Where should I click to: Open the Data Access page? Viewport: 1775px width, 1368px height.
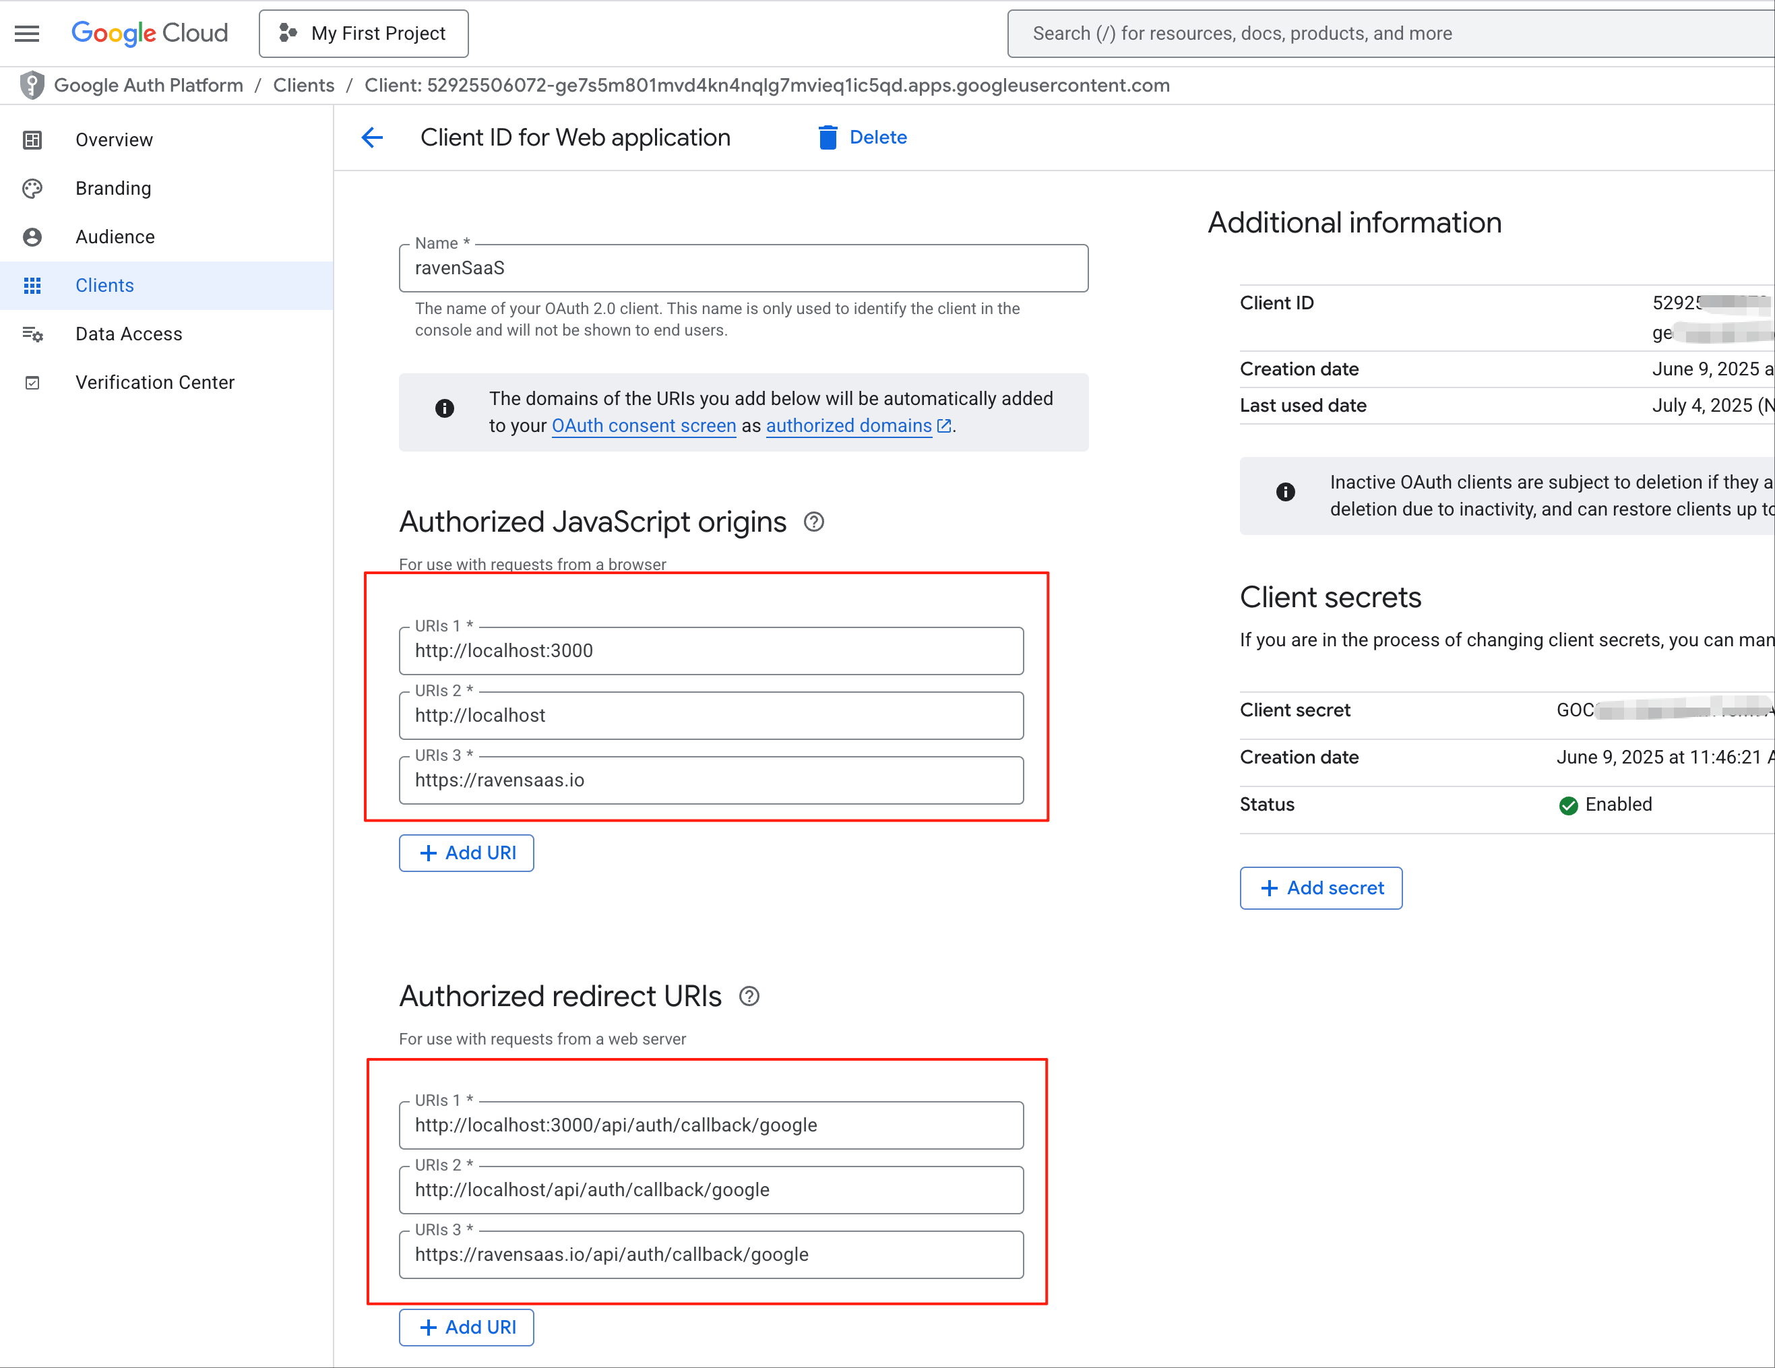[x=129, y=334]
